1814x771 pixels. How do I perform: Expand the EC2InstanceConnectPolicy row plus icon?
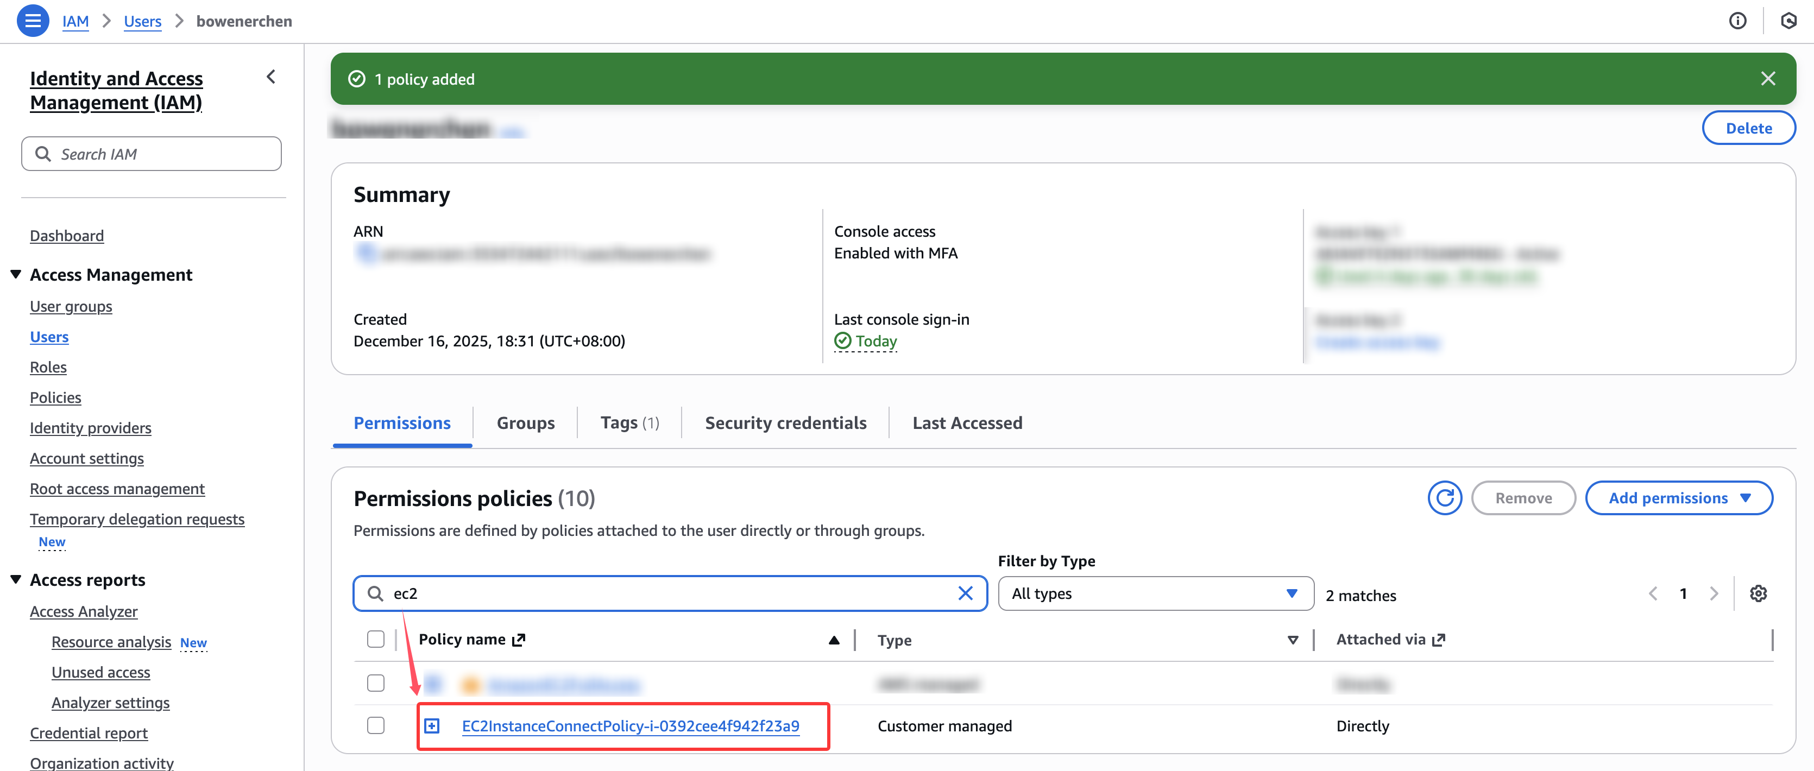(432, 725)
